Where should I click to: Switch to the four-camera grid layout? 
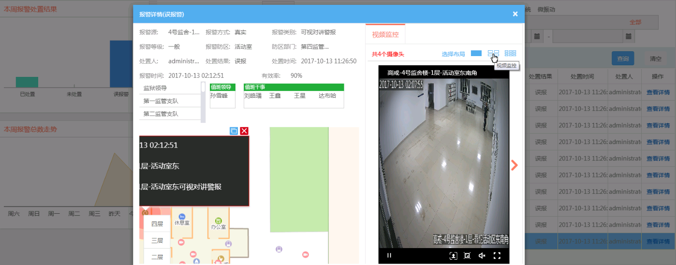coord(493,53)
